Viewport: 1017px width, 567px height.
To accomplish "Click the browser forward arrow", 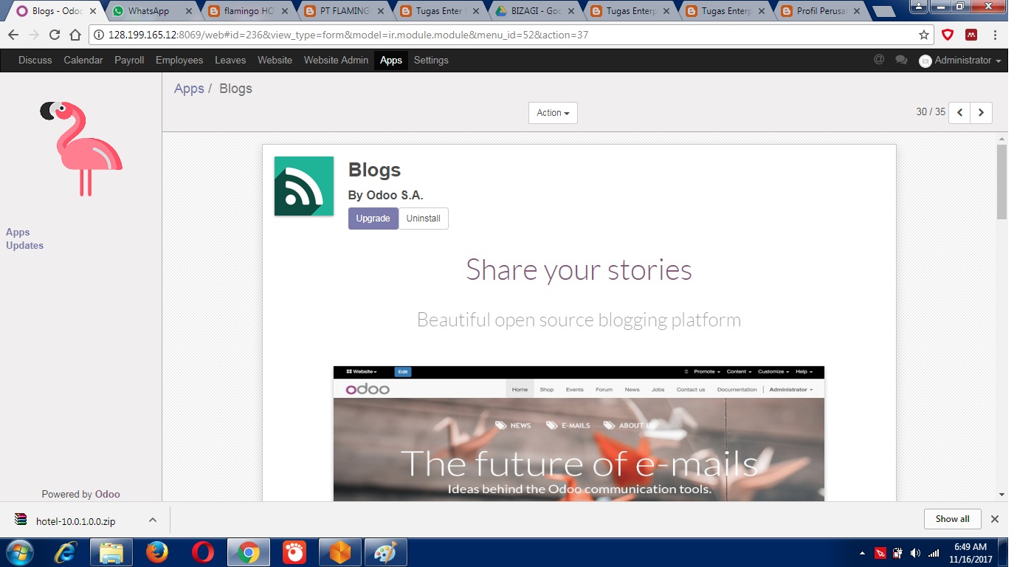I will tap(33, 35).
